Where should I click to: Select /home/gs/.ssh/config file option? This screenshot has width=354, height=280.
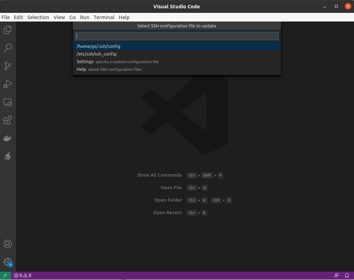[x=177, y=46]
